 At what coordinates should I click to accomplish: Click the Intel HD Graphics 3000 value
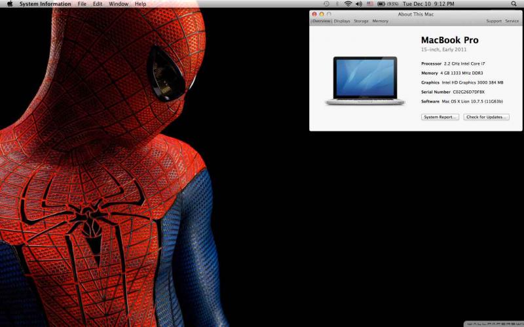pos(472,82)
